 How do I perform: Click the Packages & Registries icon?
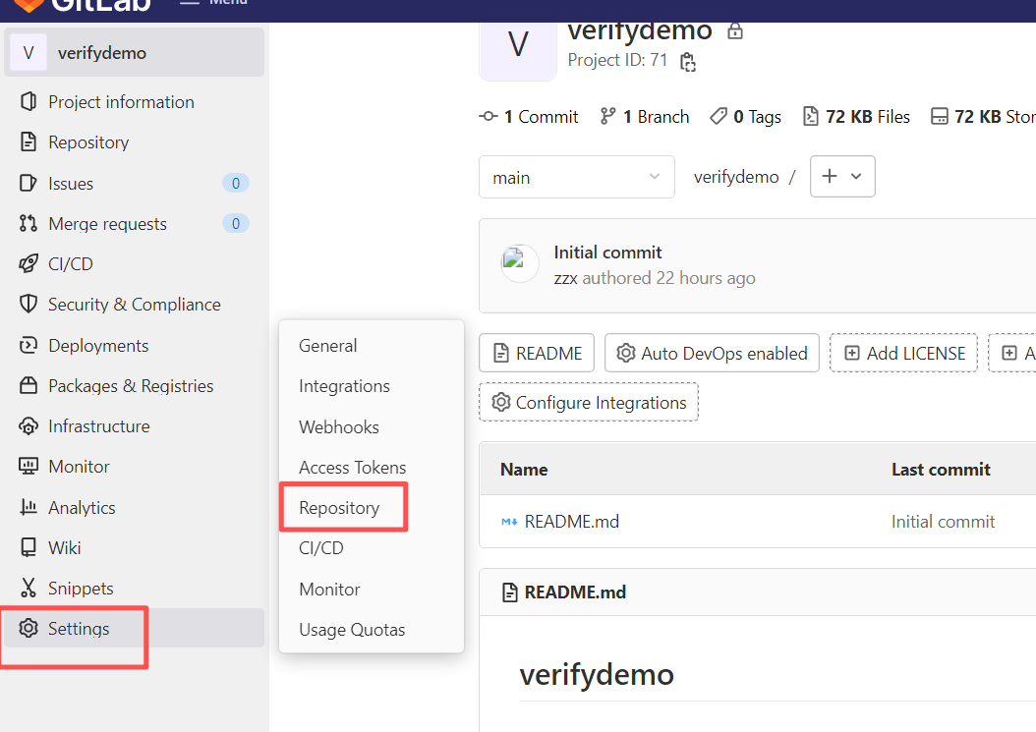tap(29, 385)
